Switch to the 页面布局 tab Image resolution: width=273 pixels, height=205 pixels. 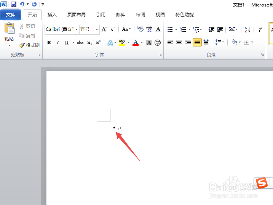point(77,15)
